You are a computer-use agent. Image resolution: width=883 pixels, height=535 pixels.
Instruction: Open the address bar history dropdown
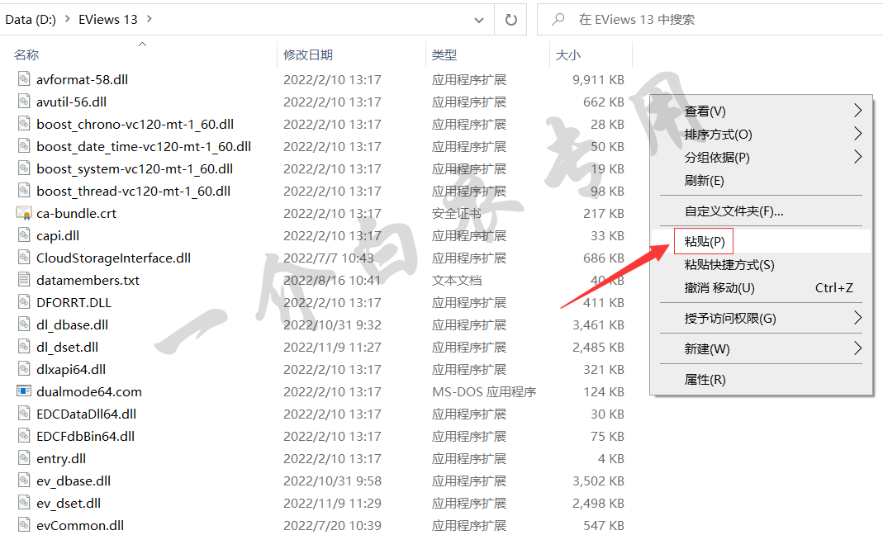click(x=479, y=19)
